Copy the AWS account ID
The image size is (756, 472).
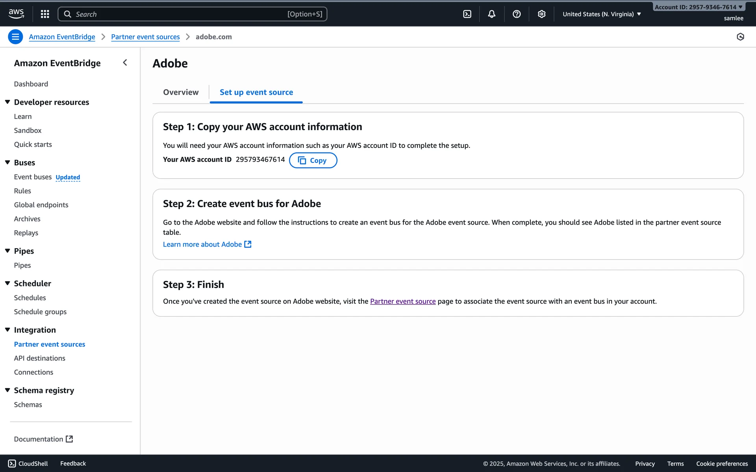coord(313,160)
